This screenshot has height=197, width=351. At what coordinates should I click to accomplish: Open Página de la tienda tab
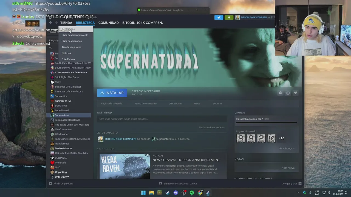112,103
